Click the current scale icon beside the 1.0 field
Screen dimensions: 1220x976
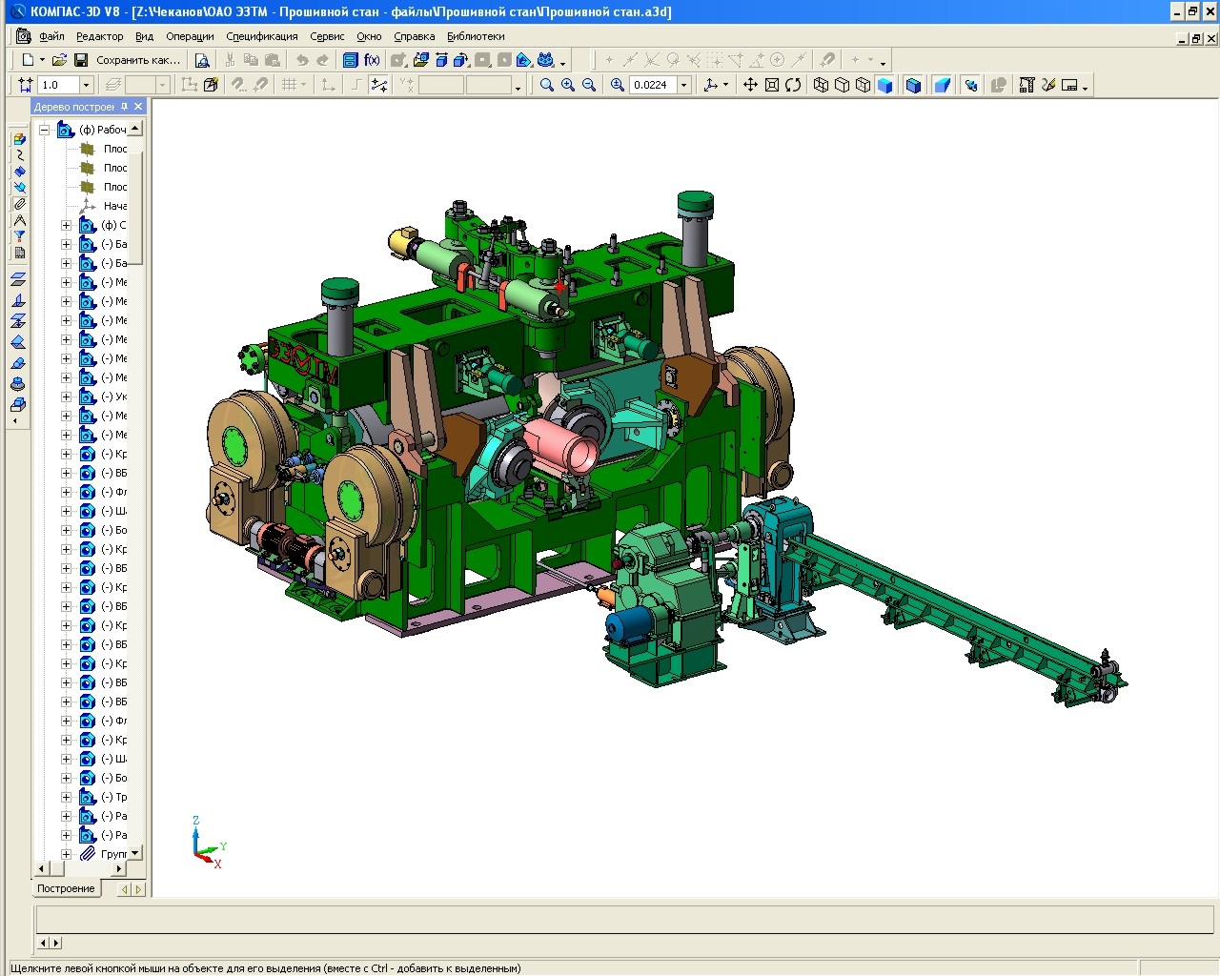(x=26, y=85)
